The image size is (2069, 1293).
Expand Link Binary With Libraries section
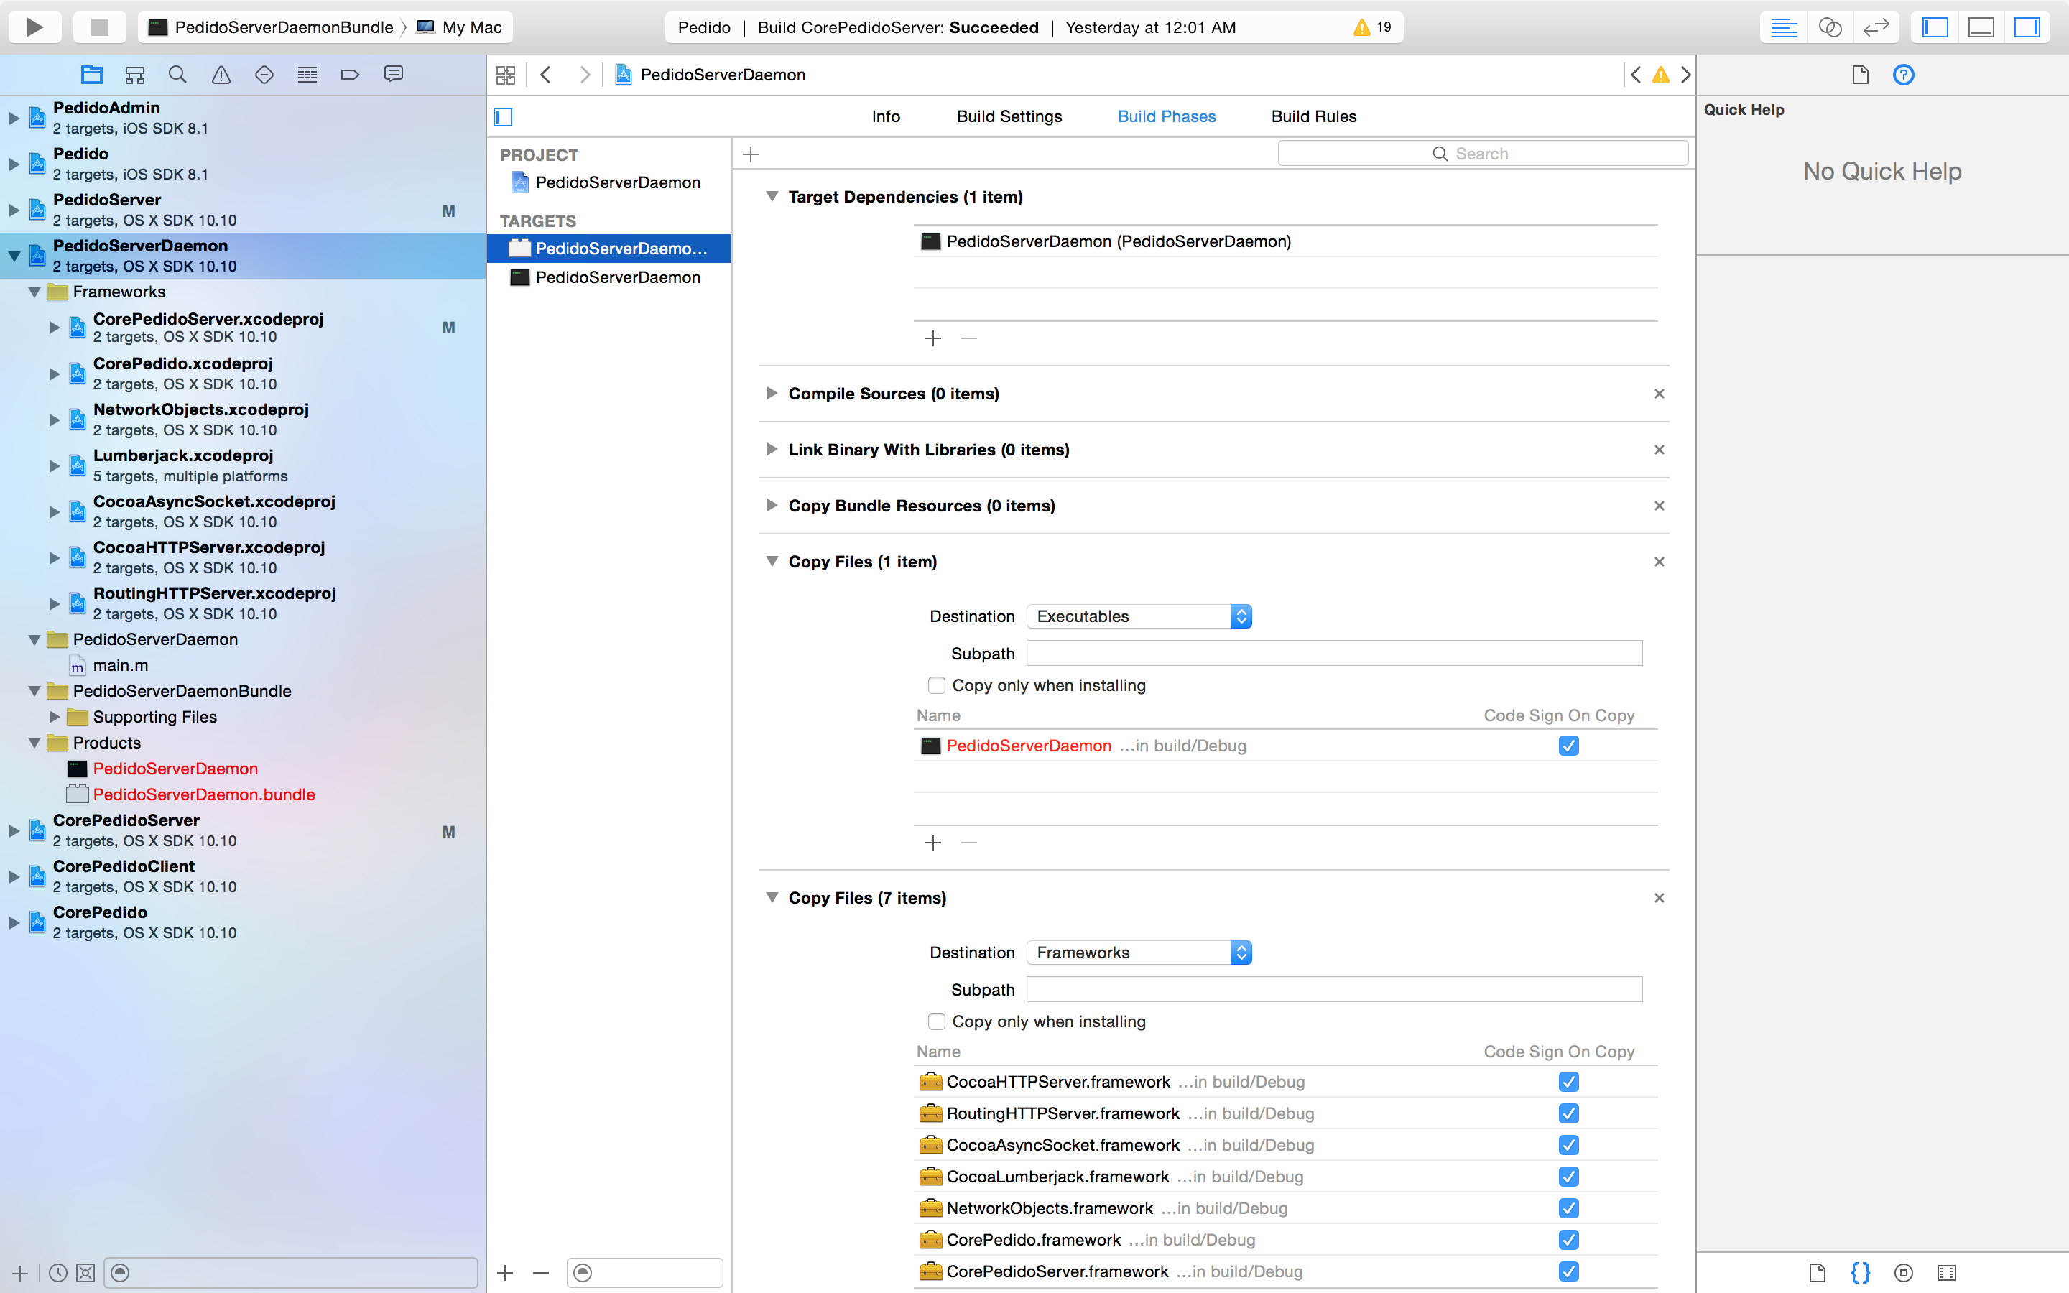(771, 449)
